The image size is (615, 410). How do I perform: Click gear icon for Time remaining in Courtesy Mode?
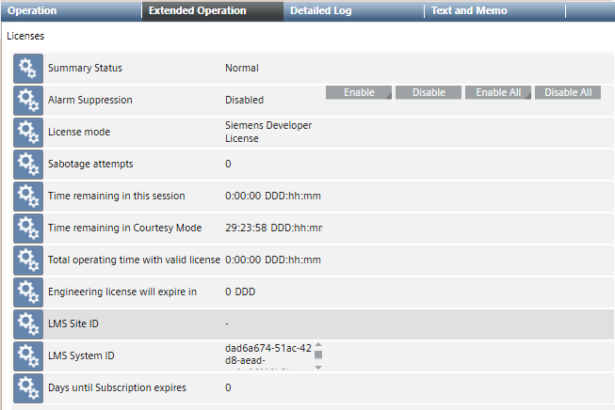click(x=28, y=229)
